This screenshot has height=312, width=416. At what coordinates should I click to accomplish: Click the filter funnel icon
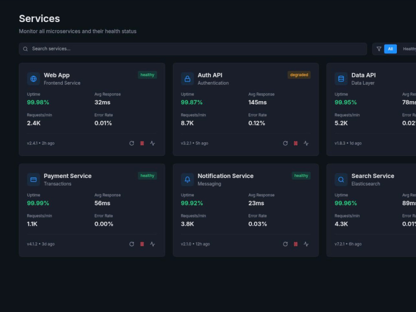click(x=379, y=49)
